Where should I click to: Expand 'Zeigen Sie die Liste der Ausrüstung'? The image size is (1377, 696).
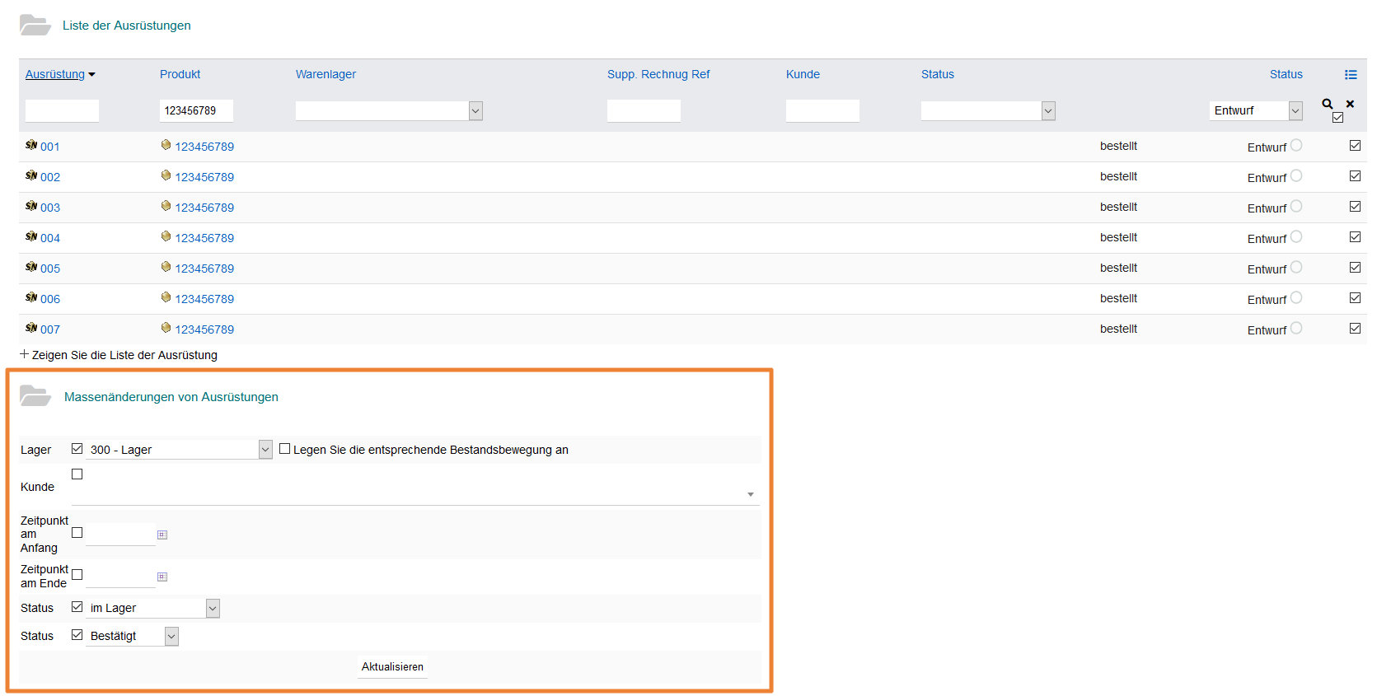[124, 355]
